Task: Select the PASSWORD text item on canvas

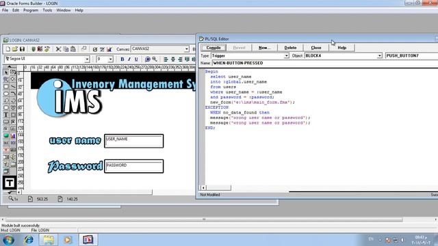Action: [134, 166]
